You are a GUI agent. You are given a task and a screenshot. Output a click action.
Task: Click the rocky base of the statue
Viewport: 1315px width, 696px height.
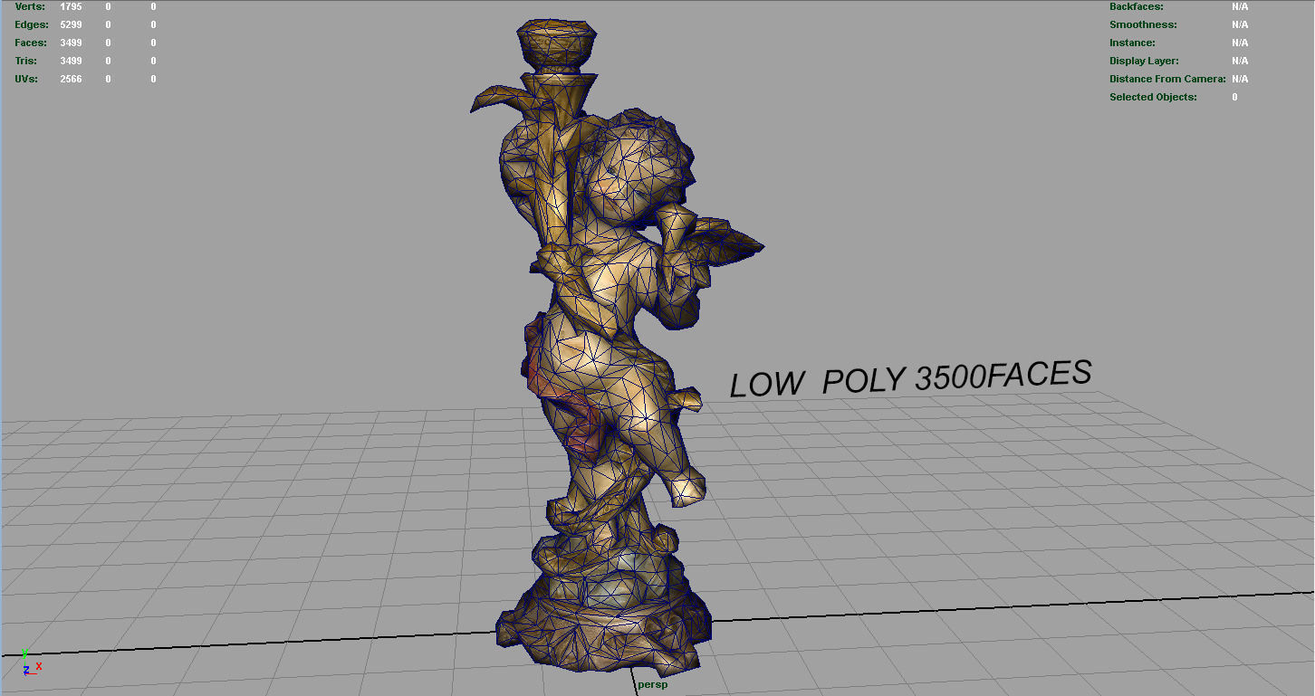pyautogui.click(x=602, y=606)
